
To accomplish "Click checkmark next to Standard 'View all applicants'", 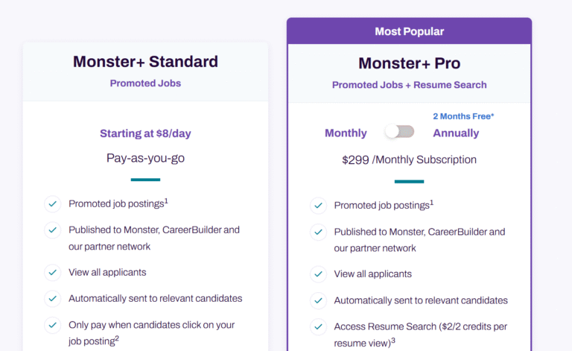I will (52, 272).
